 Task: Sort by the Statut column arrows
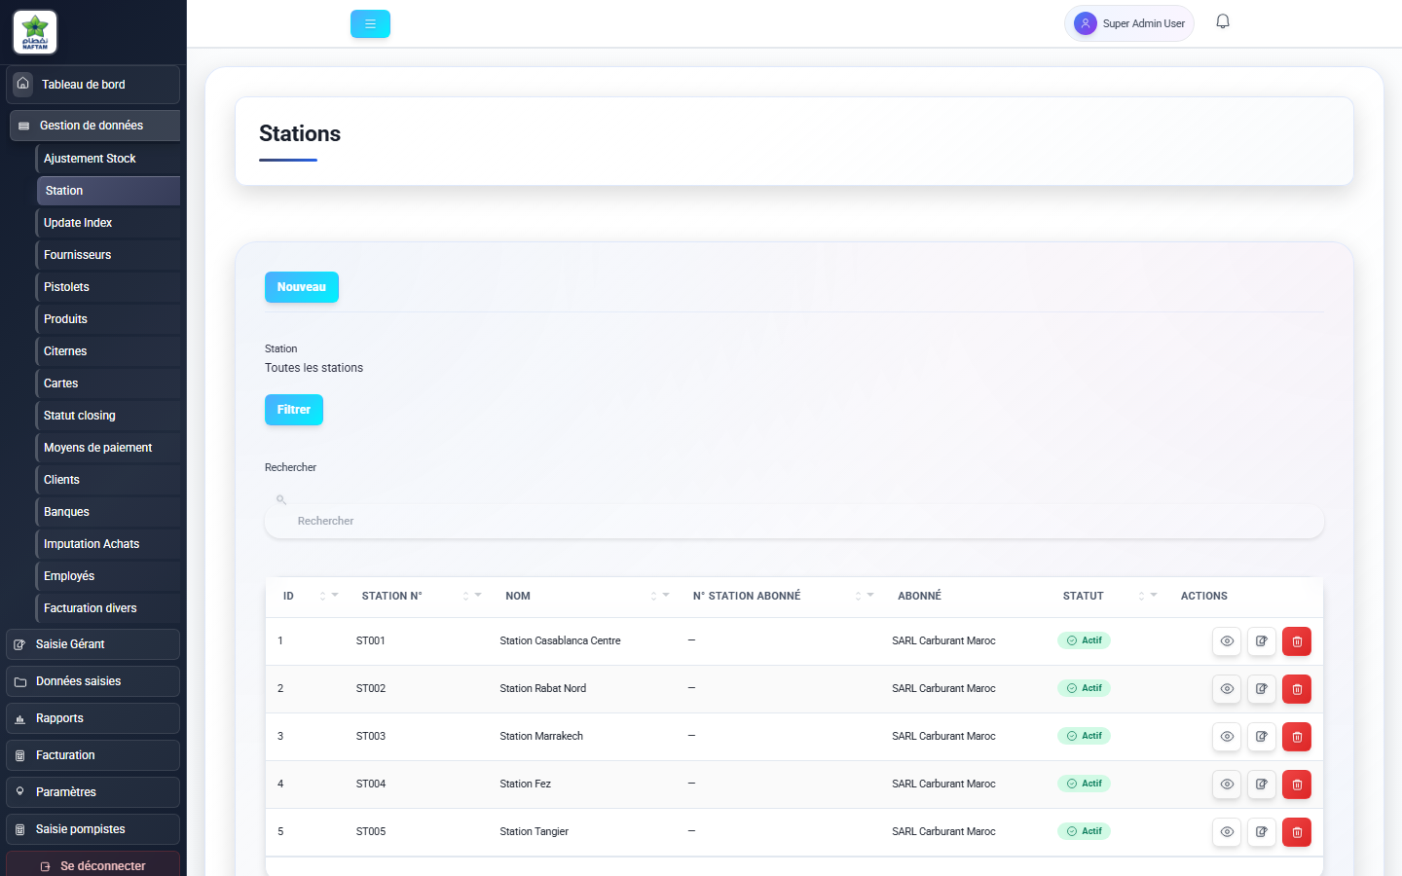(x=1148, y=596)
